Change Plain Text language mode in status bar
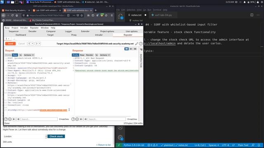 [x=243, y=145]
